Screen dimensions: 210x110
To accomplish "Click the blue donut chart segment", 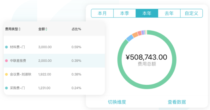I will 130,38.
